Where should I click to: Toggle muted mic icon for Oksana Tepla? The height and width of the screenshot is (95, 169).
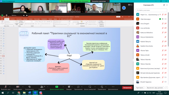[x=163, y=50]
